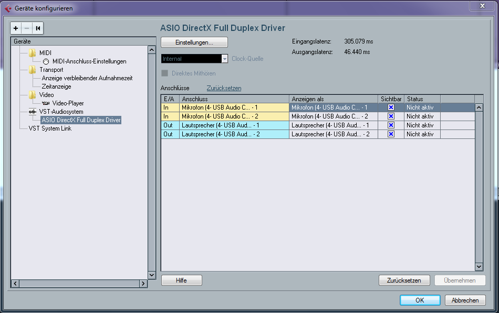Click the MIDI-Anschluss-Einstellungen port icon
Viewport: 499px width, 313px height.
(46, 62)
